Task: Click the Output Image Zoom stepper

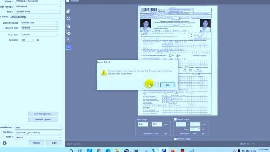Action: [x=199, y=129]
